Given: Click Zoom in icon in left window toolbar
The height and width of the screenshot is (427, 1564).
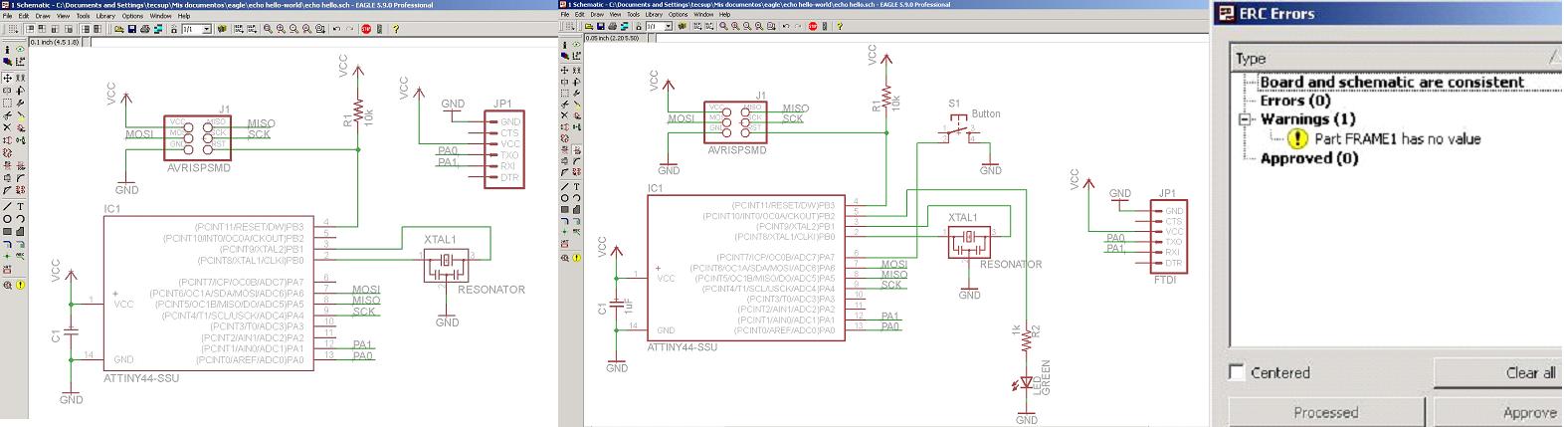Looking at the screenshot, I should click(281, 29).
